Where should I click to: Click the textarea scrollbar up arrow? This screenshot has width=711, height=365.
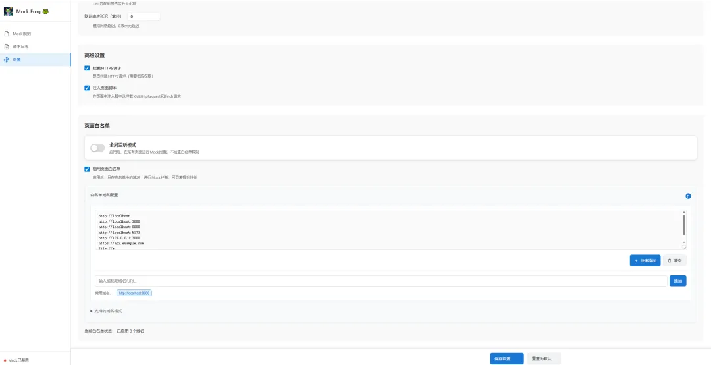[684, 212]
